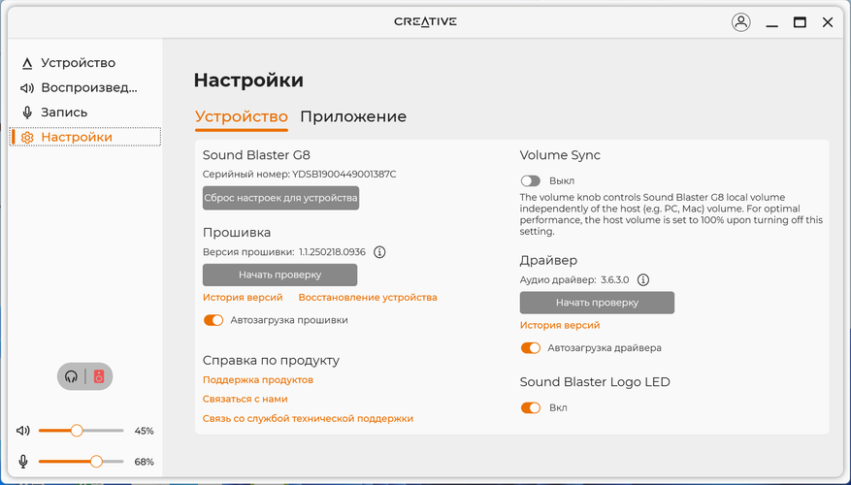The image size is (851, 485).
Task: Mute the microphone icon beside the 68% slider
Action: click(23, 462)
